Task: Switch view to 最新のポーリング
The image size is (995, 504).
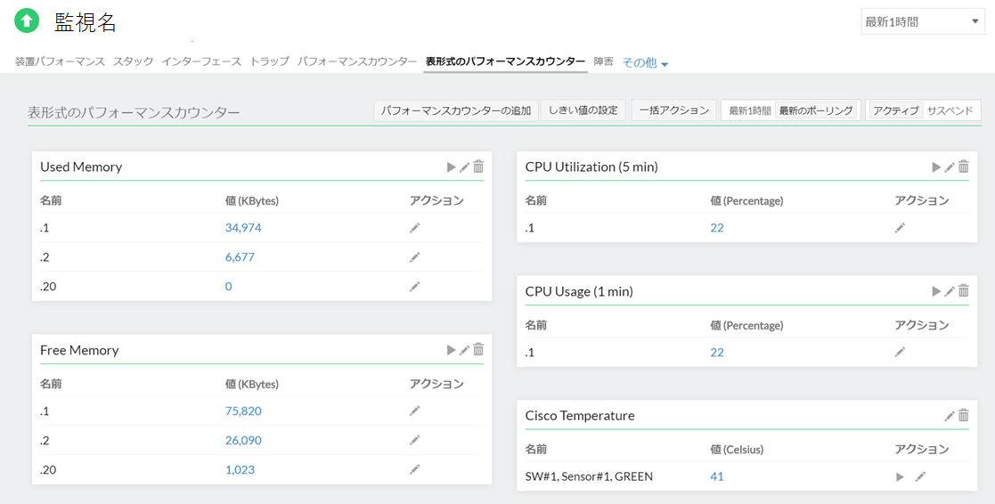Action: [816, 110]
